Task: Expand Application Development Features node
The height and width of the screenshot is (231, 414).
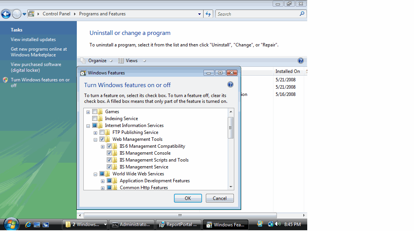Action: (x=103, y=181)
